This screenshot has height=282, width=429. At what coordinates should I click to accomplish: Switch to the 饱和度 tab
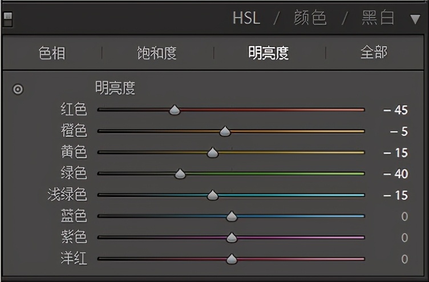coord(157,53)
